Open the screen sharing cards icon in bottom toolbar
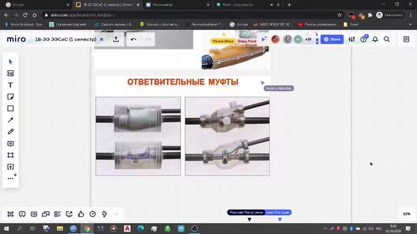Screen dimensions: 417x234 46,214
